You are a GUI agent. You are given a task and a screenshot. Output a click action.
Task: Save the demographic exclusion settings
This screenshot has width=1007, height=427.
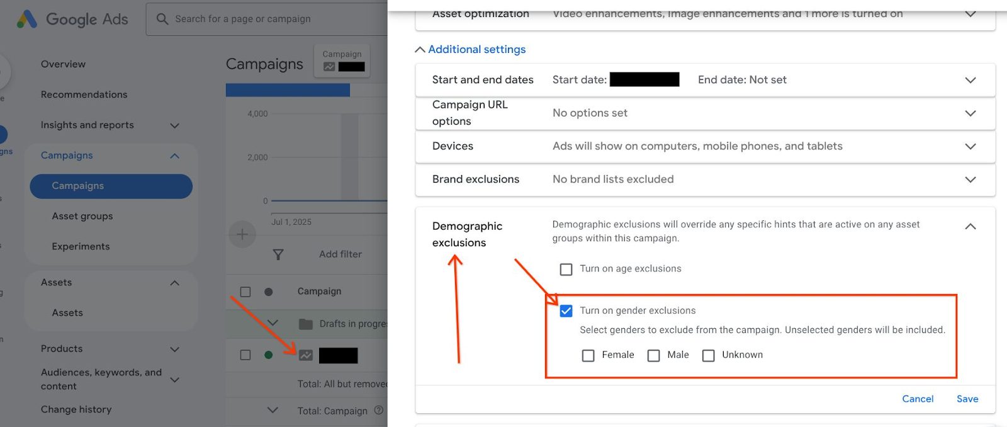point(967,399)
